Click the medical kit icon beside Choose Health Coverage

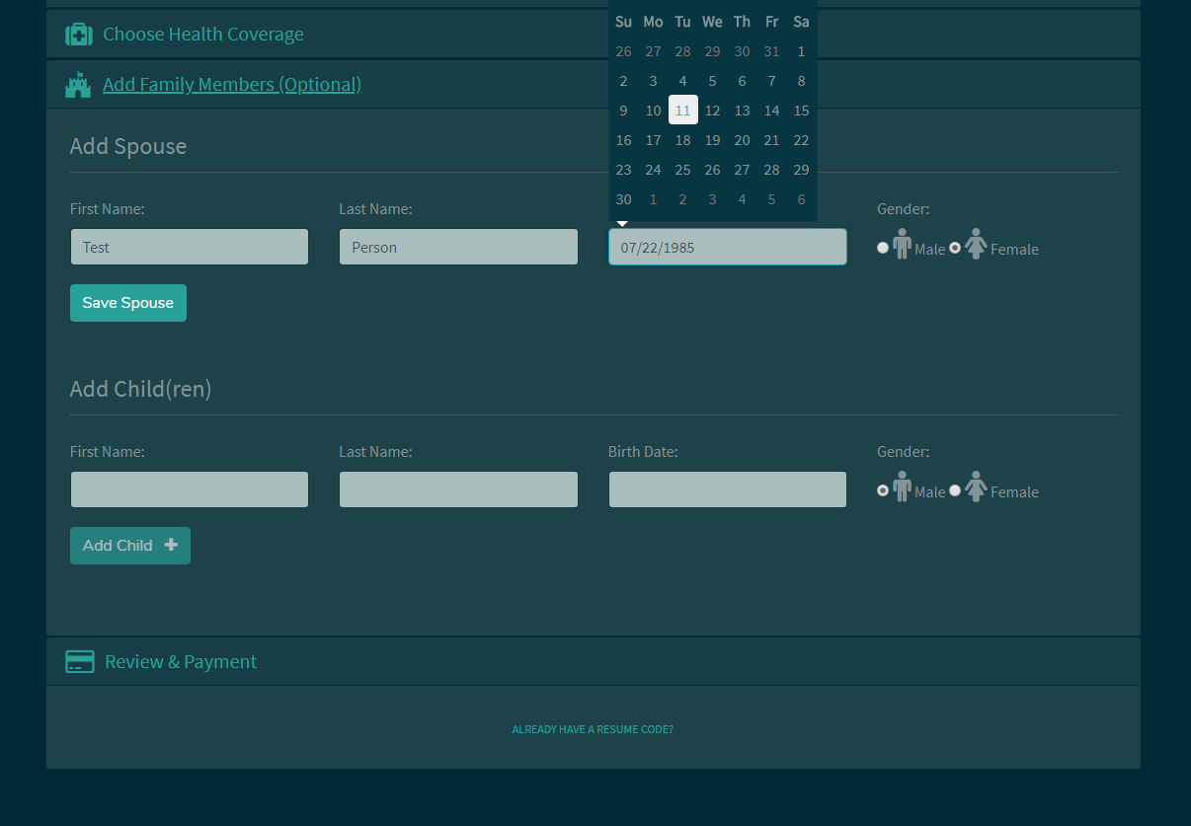point(79,35)
